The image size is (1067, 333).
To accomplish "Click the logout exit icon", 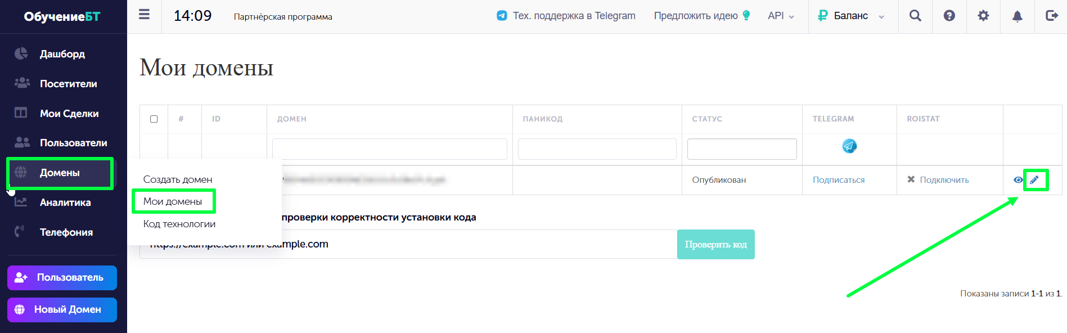I will click(x=1052, y=16).
